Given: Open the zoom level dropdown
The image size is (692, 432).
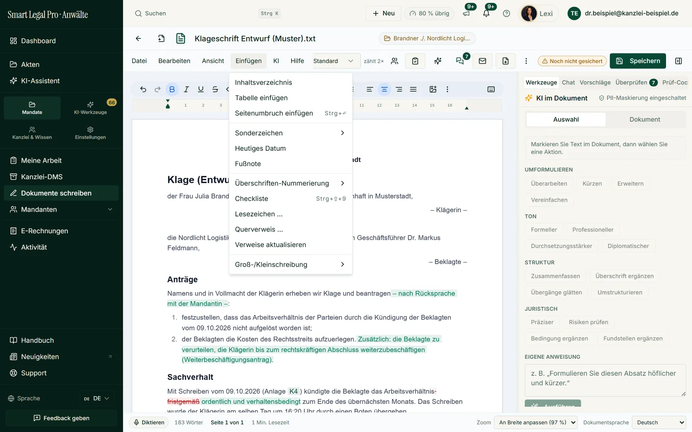Looking at the screenshot, I should (537, 422).
